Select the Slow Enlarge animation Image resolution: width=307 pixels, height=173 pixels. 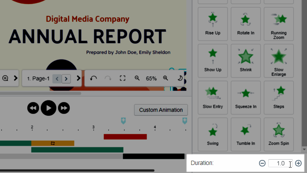[x=279, y=61]
